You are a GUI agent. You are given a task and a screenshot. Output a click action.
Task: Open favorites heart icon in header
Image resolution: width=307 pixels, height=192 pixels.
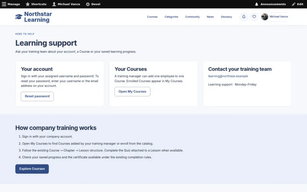(x=254, y=17)
